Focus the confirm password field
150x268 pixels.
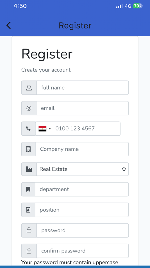point(83,251)
